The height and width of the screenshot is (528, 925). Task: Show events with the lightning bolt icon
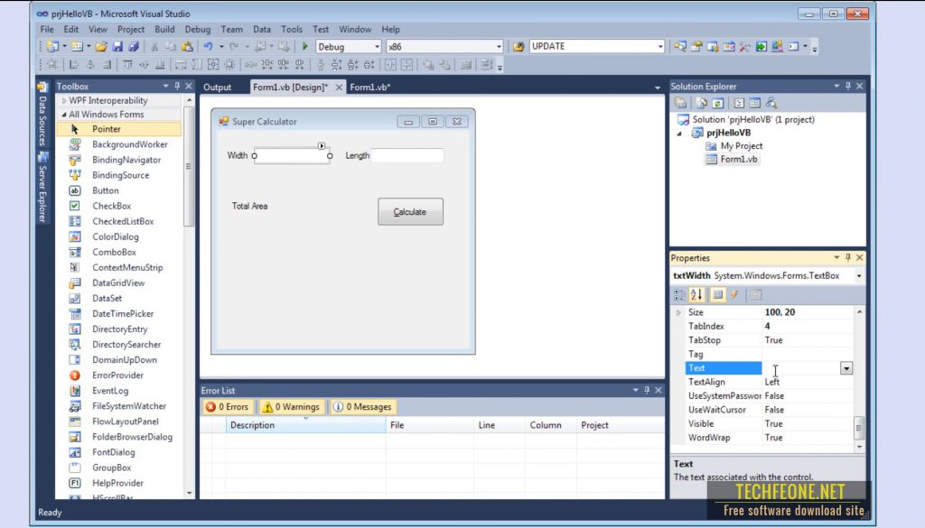[x=734, y=294]
